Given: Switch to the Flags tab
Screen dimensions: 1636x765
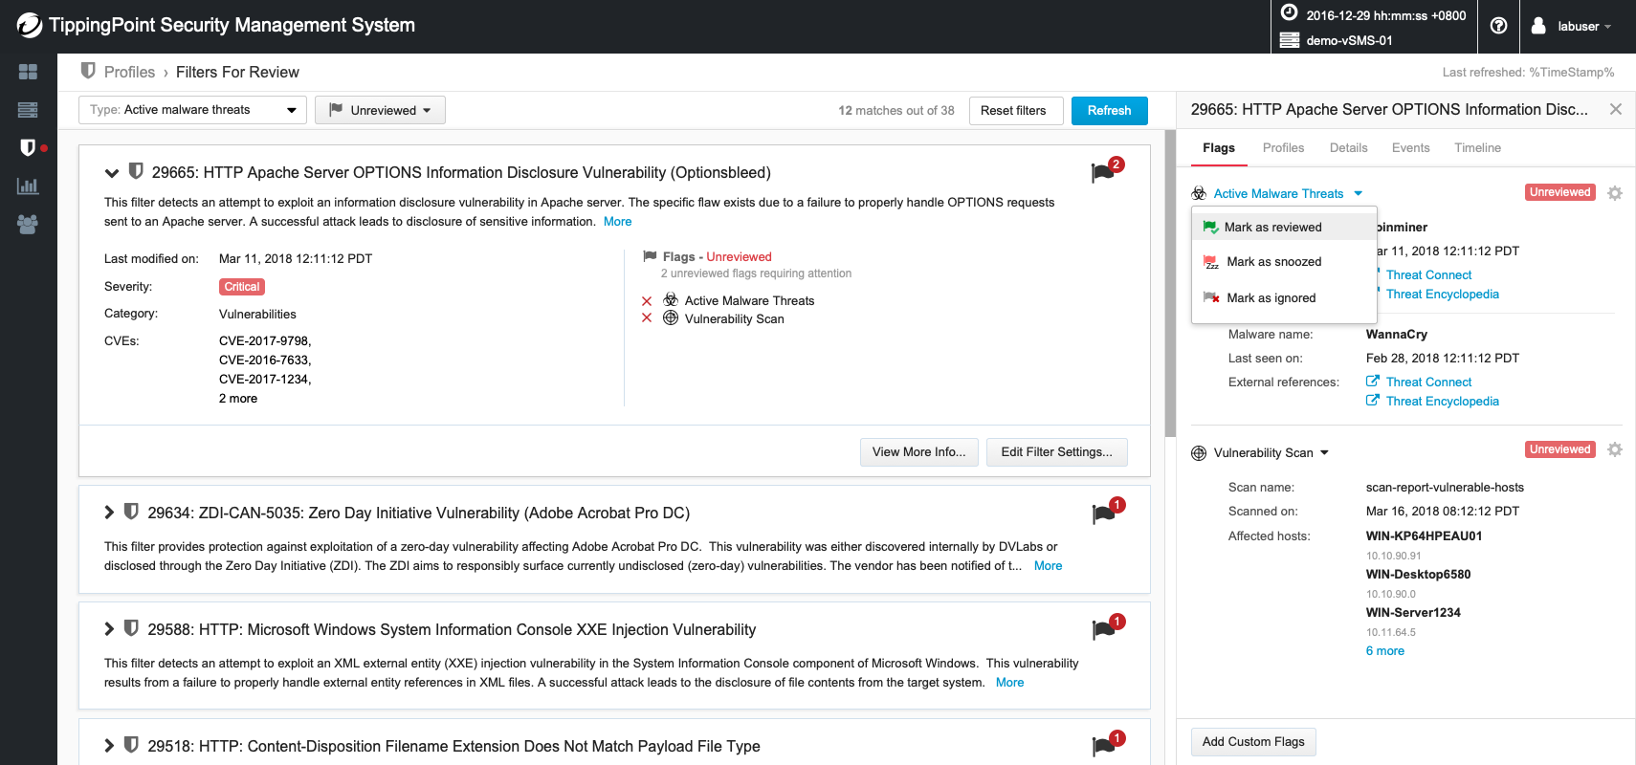Looking at the screenshot, I should tap(1219, 148).
